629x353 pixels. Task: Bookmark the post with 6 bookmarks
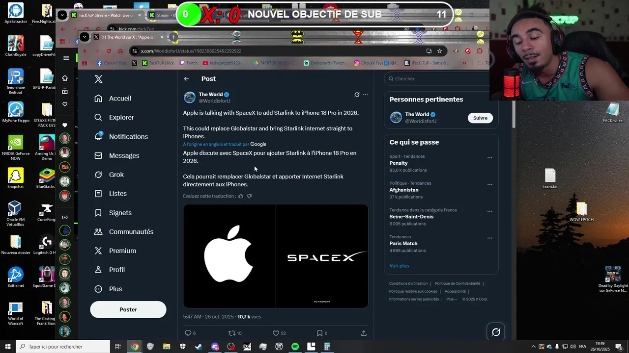pos(319,333)
